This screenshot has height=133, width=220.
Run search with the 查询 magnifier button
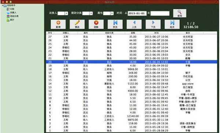pos(180,13)
